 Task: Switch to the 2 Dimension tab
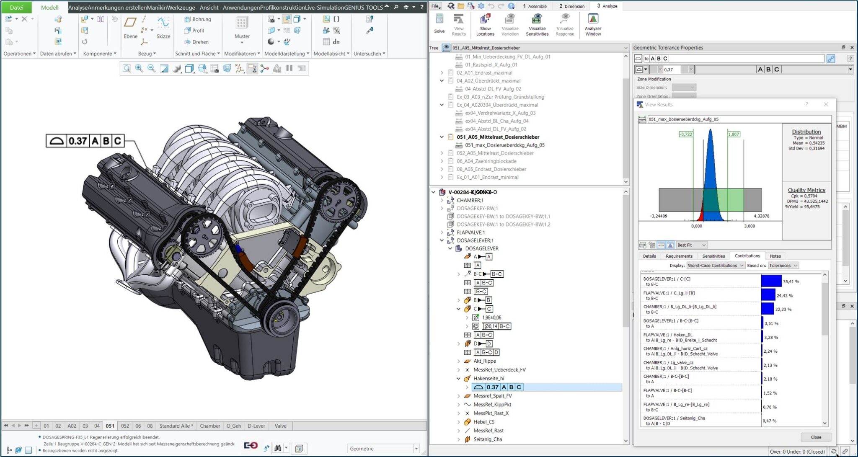coord(571,6)
